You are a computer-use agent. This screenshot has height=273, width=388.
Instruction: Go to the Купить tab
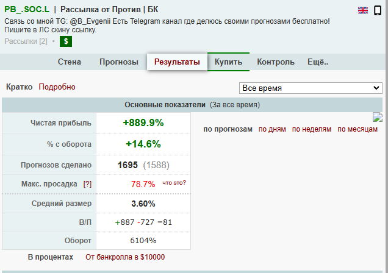click(x=228, y=62)
